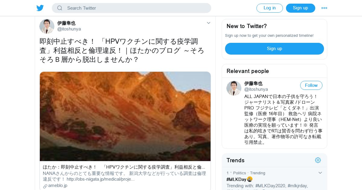This screenshot has width=362, height=190.
Task: Open the #MLKDay trending topic
Action: [x=237, y=179]
